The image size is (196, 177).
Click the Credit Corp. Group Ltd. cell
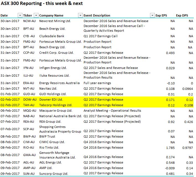[x=56, y=53]
